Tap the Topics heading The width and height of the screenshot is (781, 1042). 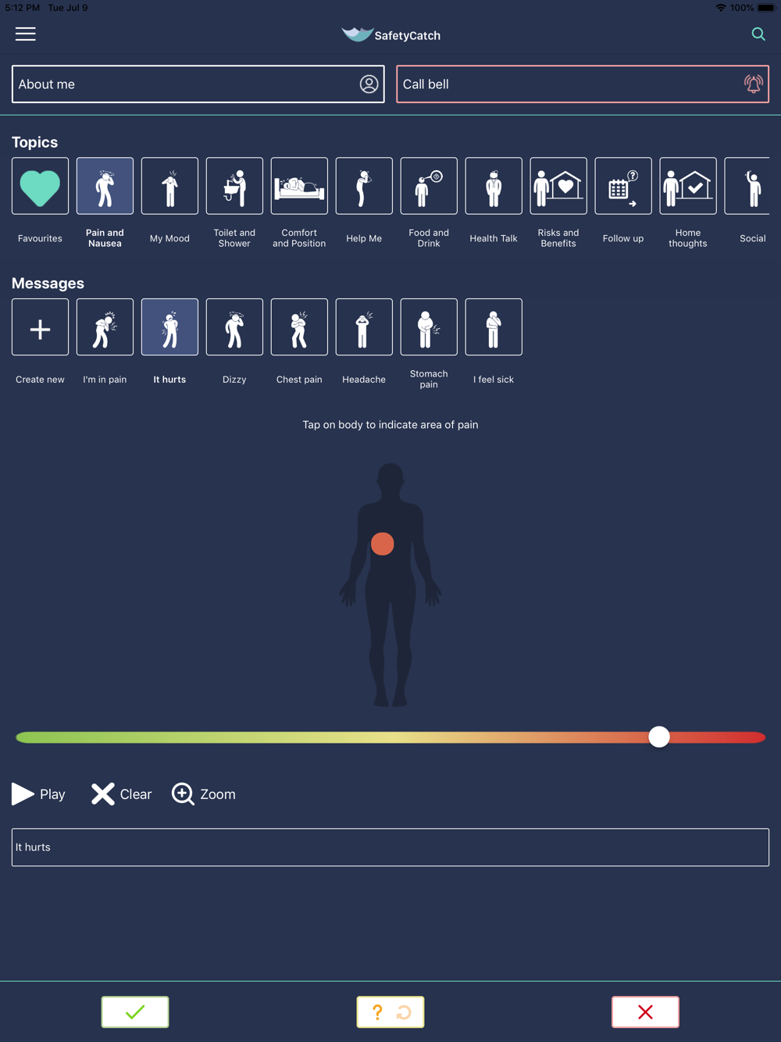(34, 142)
